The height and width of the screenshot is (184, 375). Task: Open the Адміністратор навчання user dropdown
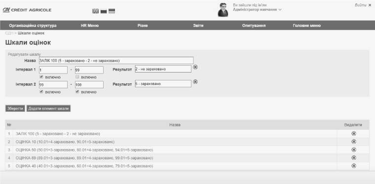coord(257,9)
